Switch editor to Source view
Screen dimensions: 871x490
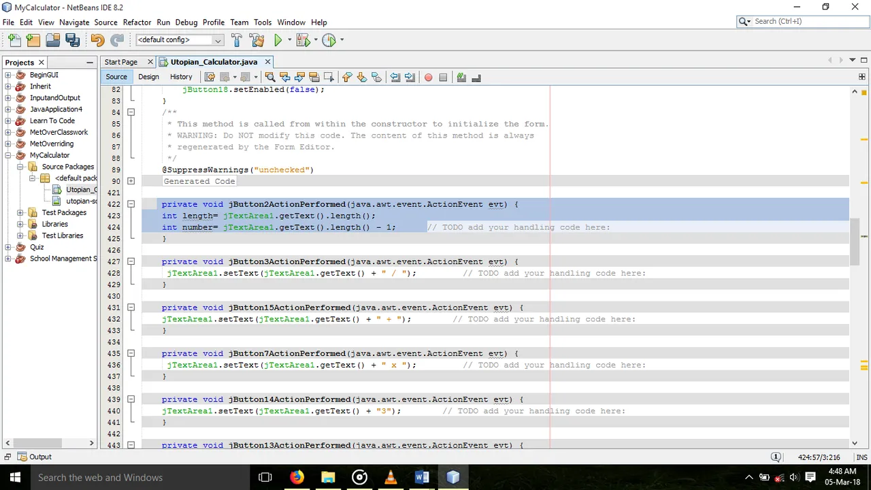pyautogui.click(x=116, y=77)
